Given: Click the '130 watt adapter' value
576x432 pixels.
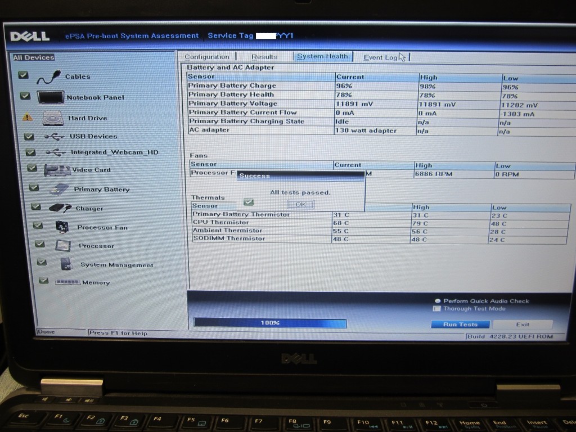Looking at the screenshot, I should click(366, 130).
